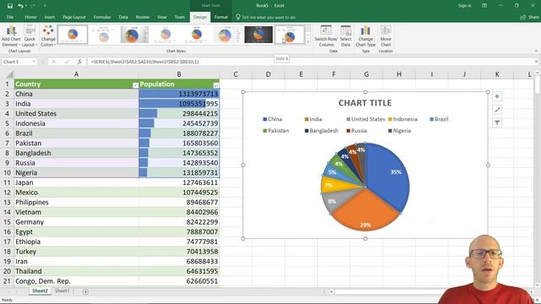The width and height of the screenshot is (541, 304).
Task: Click Move Chart button
Action: pyautogui.click(x=385, y=35)
